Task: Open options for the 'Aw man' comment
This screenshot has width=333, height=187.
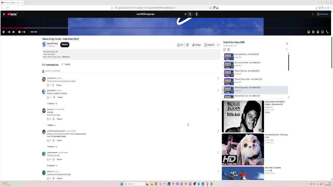Action: [x=218, y=78]
